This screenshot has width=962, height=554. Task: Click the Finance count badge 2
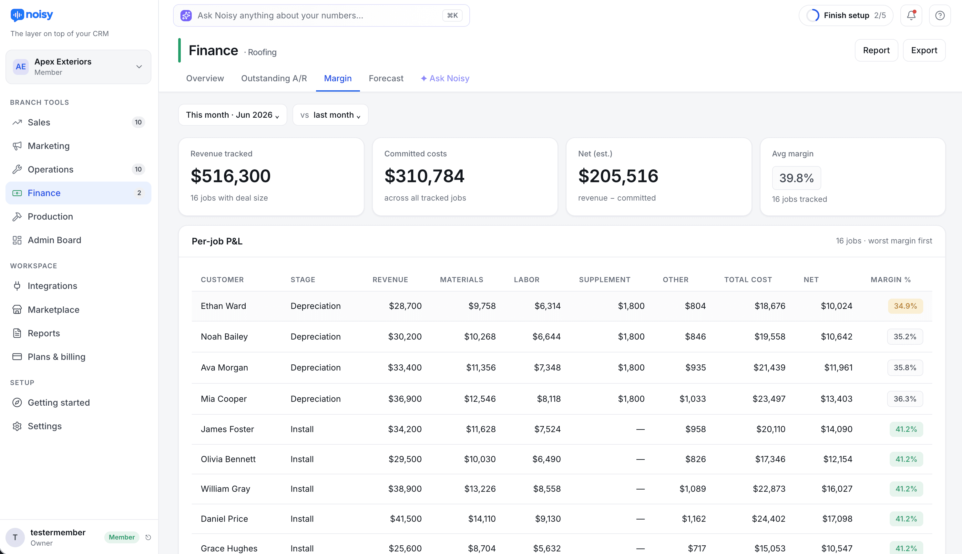coord(139,193)
